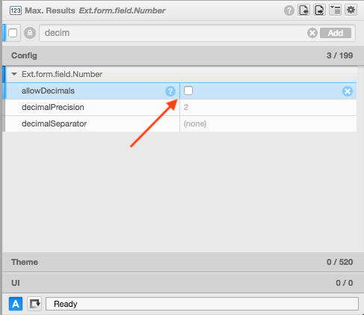Collapse the Ext.form.field.Number group

coord(14,74)
